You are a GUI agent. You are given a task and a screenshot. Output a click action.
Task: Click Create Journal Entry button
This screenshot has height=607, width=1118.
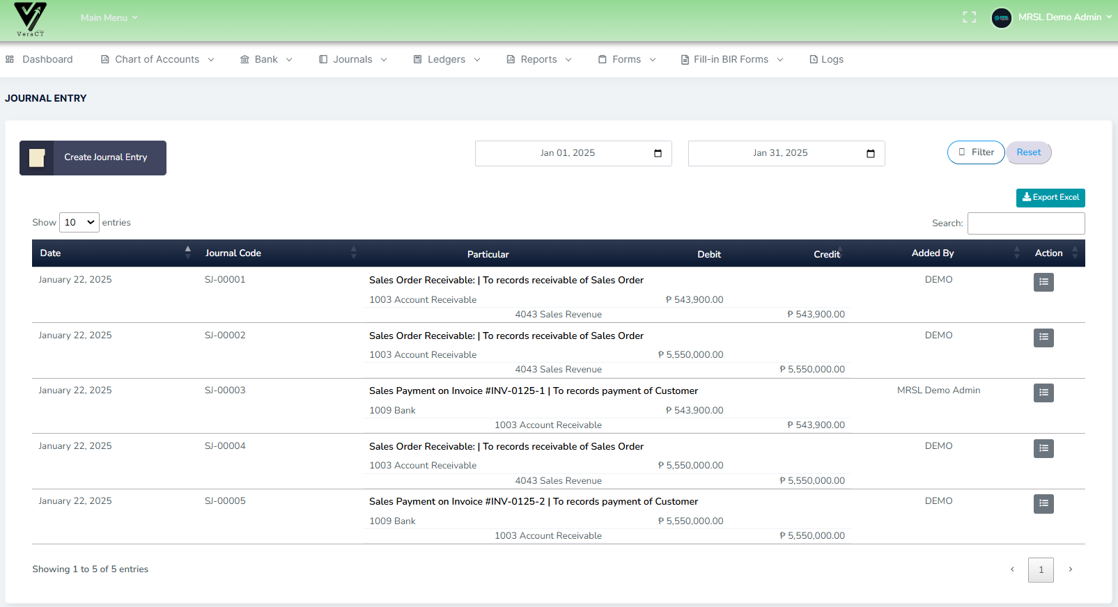pyautogui.click(x=93, y=158)
